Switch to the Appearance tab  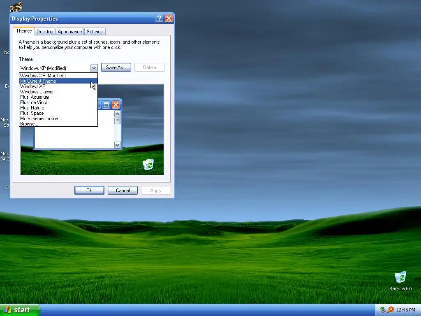pyautogui.click(x=70, y=31)
